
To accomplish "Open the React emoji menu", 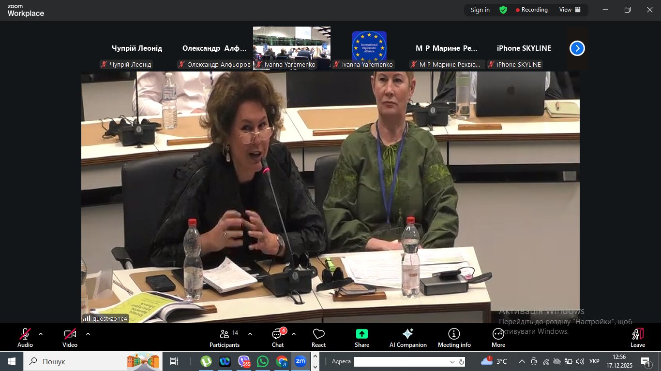I will (x=318, y=338).
